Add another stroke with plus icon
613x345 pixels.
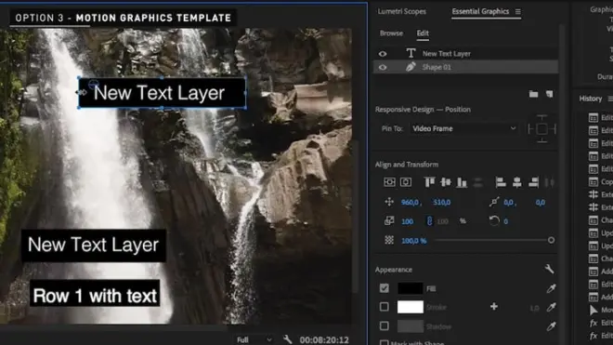click(494, 307)
